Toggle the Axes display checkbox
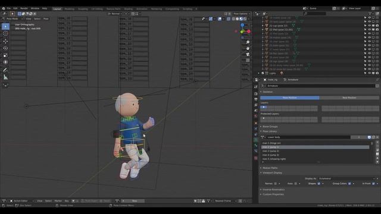Viewport: 381px width, 214px height. (x=296, y=184)
